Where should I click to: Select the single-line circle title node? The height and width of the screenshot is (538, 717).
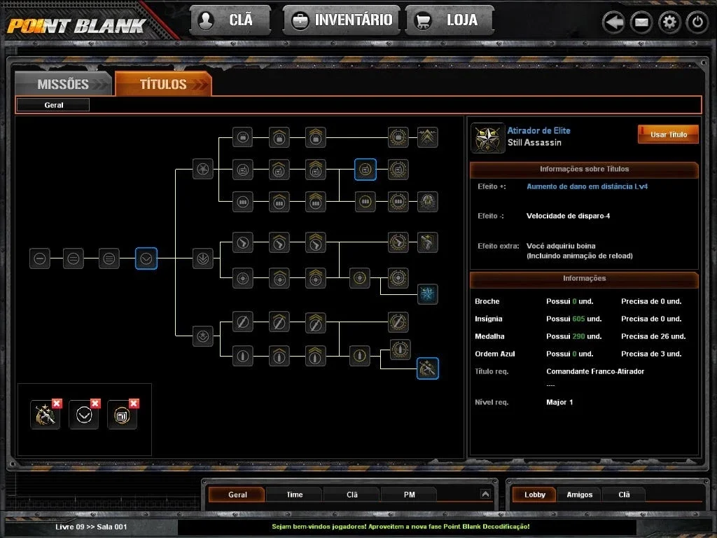tap(40, 258)
